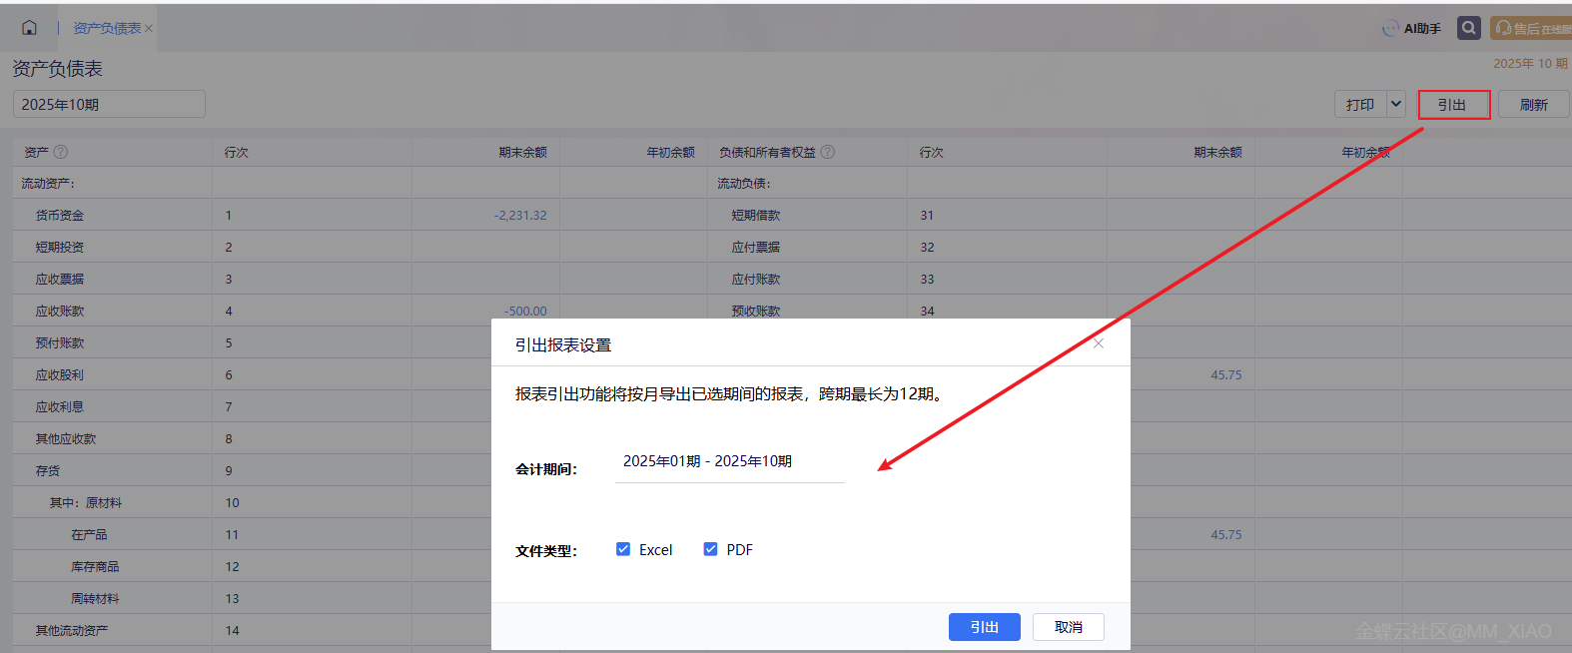This screenshot has height=653, width=1572.
Task: Click the 2025年10期 period field
Action: pyautogui.click(x=109, y=104)
